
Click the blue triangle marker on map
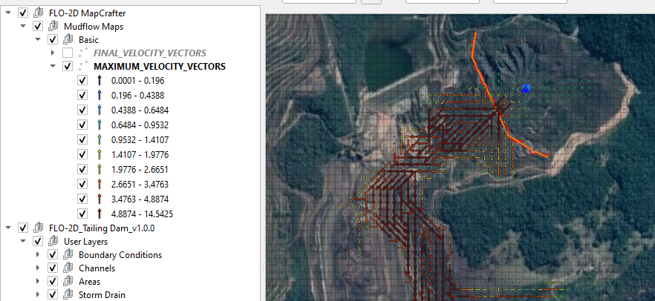pyautogui.click(x=526, y=88)
